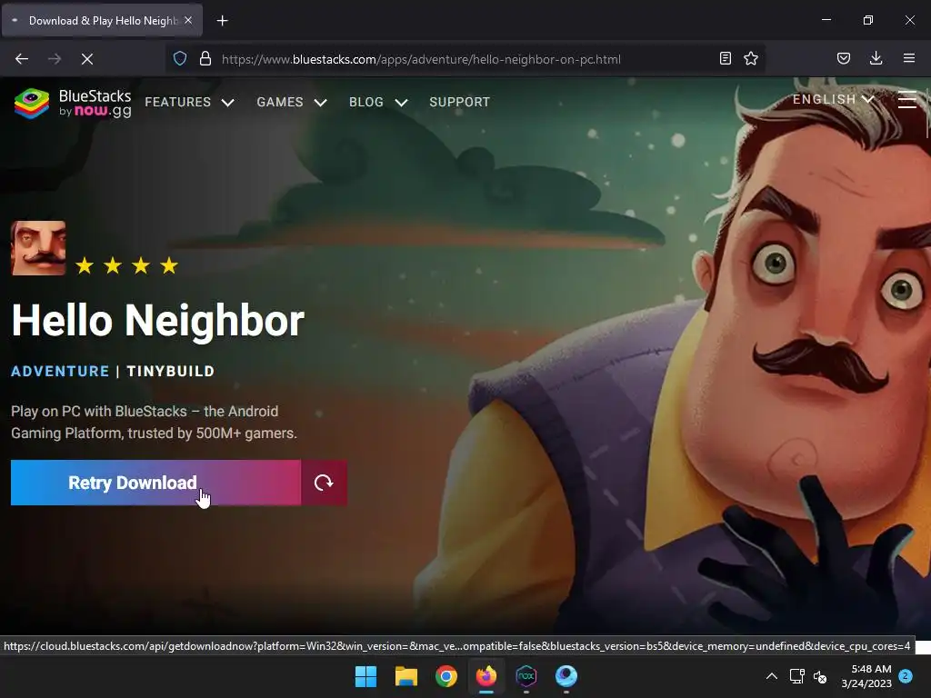Show hidden system tray icons
The width and height of the screenshot is (931, 698).
[772, 676]
